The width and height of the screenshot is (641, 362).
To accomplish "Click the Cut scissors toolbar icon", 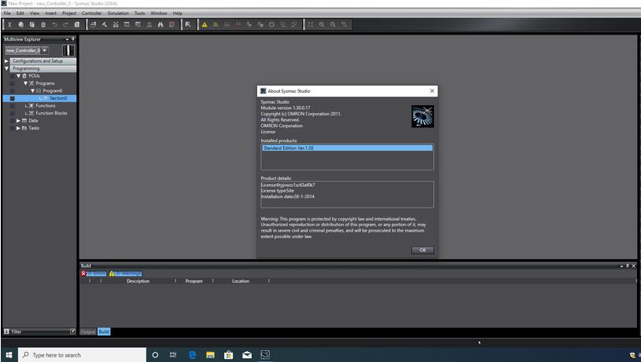I will click(x=9, y=24).
